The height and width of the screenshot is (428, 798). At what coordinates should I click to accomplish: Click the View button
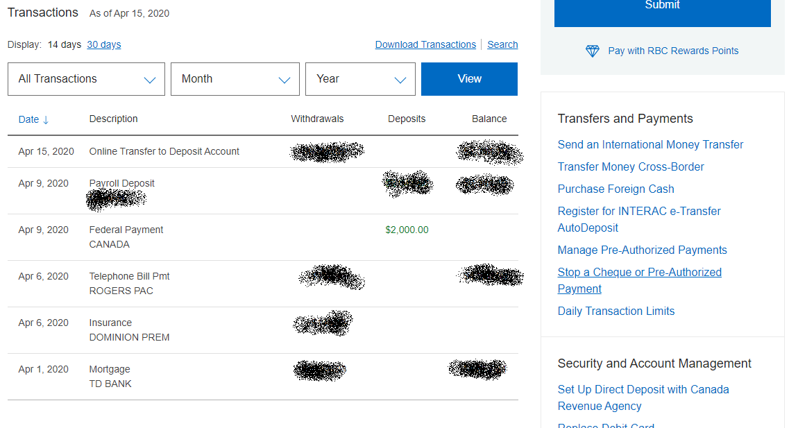[x=469, y=79]
